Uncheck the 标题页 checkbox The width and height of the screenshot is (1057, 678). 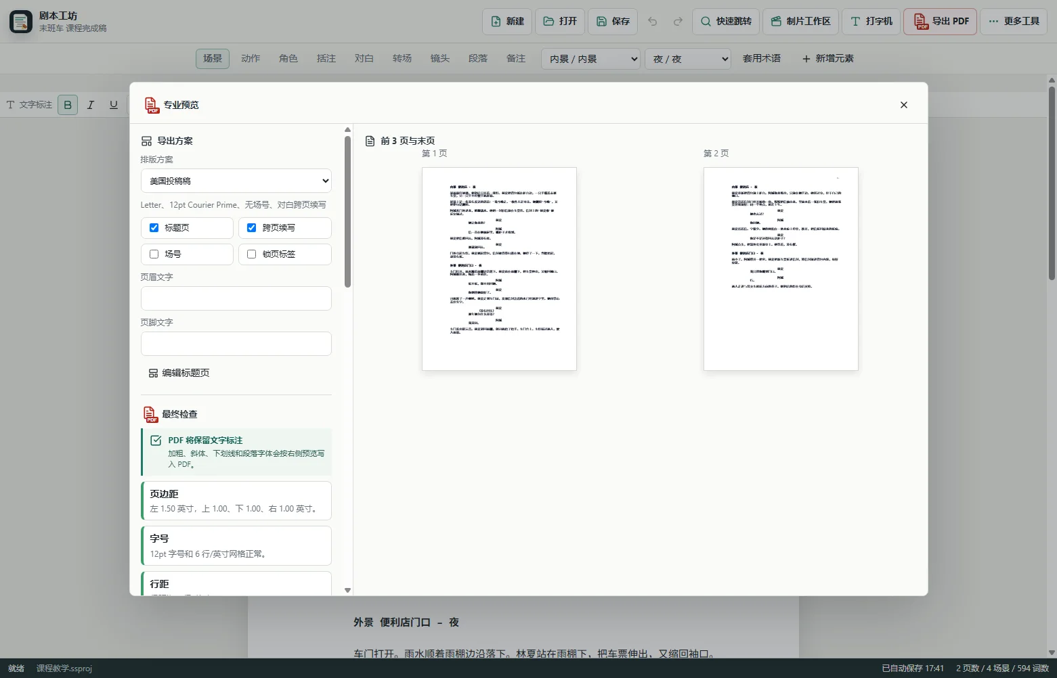154,228
